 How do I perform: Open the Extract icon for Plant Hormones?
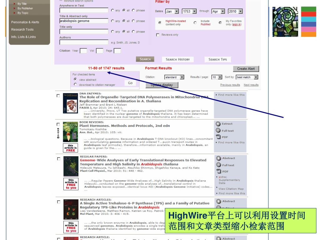(x=218, y=124)
